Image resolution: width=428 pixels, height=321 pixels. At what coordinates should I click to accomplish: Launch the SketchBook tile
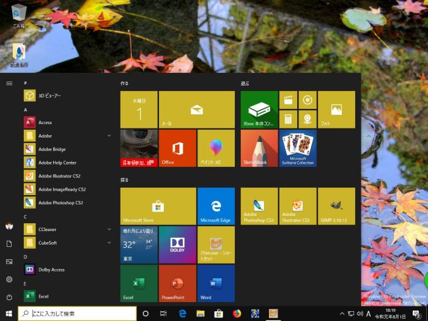(x=259, y=148)
